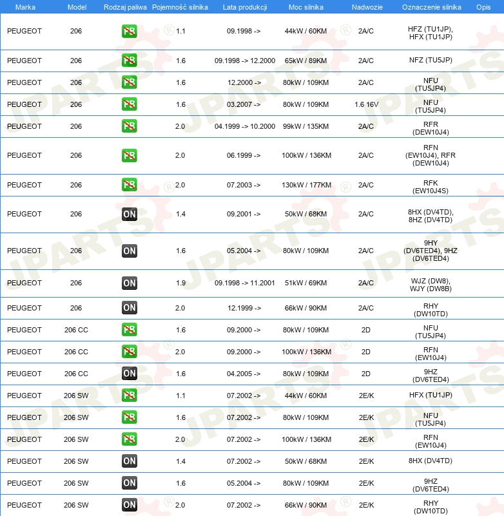Select the 1.6 16V body cell
Screen dimensions: 504x516
click(366, 104)
